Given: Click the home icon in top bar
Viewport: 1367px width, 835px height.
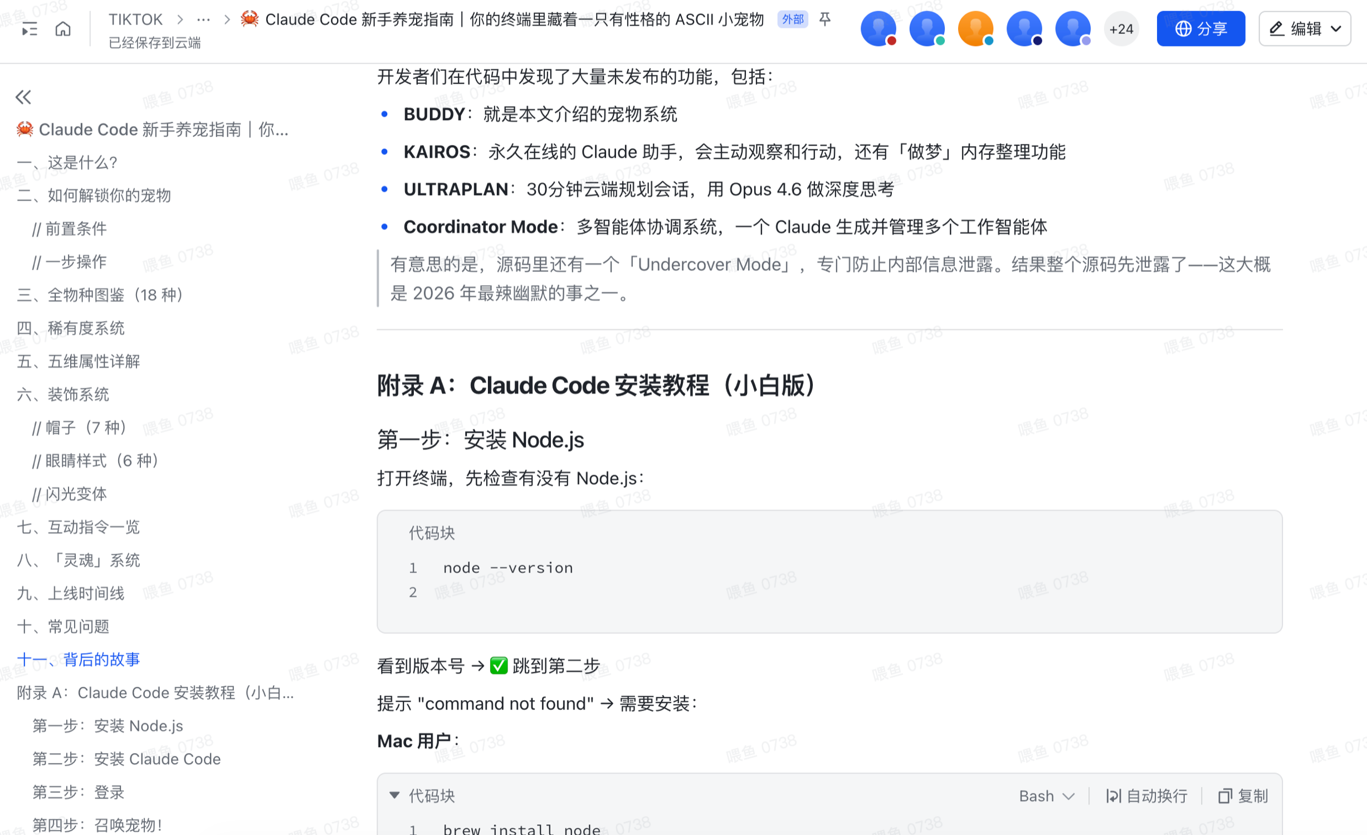Looking at the screenshot, I should coord(63,28).
